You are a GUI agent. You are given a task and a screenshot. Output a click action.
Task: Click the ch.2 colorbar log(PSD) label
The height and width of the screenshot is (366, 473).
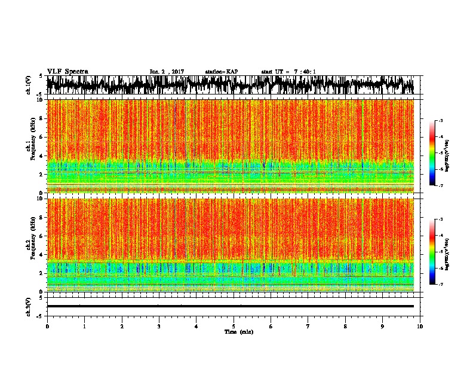point(447,254)
